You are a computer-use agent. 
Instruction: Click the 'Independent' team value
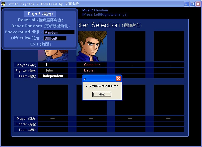(53, 76)
